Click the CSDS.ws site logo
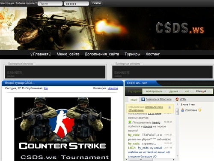 click(x=180, y=28)
